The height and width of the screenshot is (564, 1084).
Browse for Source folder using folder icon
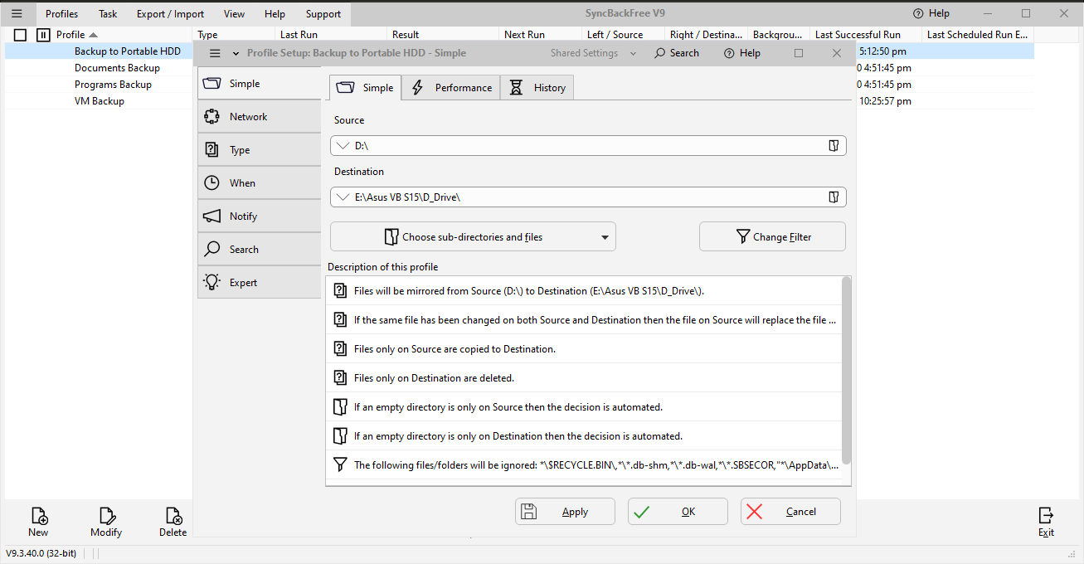click(834, 146)
